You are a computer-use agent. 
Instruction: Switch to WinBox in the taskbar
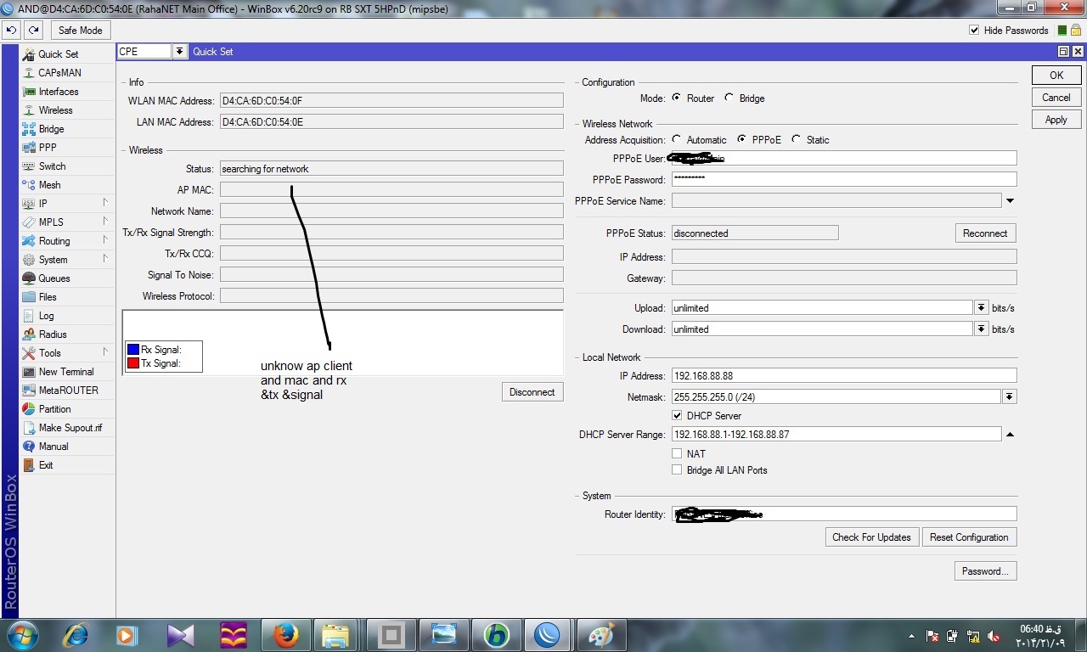coord(546,635)
